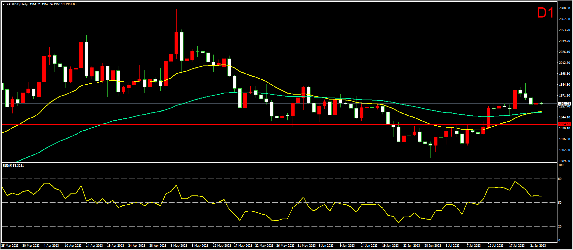
Task: Click the 12 Jul 2023 date label
Action: (x=496, y=246)
